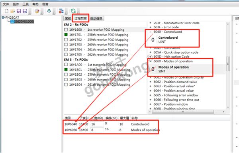The image size is (239, 153).
Task: Check the 16#1B03 260th transmit PDO box
Action: click(66, 80)
